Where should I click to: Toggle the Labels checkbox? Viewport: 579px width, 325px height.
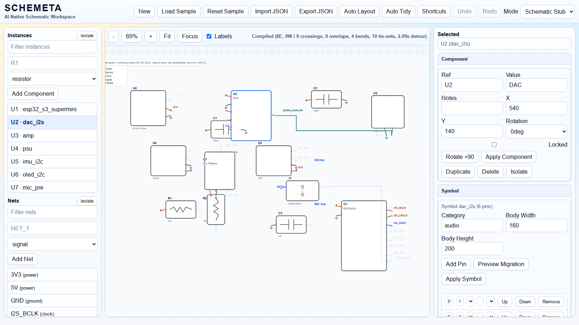coord(209,36)
